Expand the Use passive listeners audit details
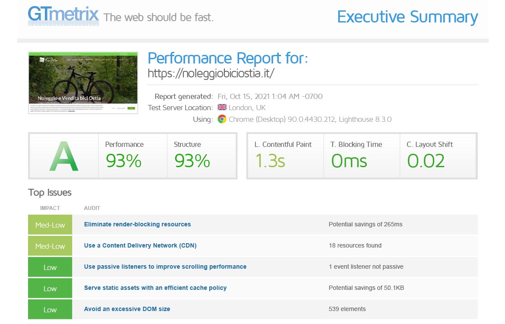This screenshot has height=324, width=505. (165, 267)
